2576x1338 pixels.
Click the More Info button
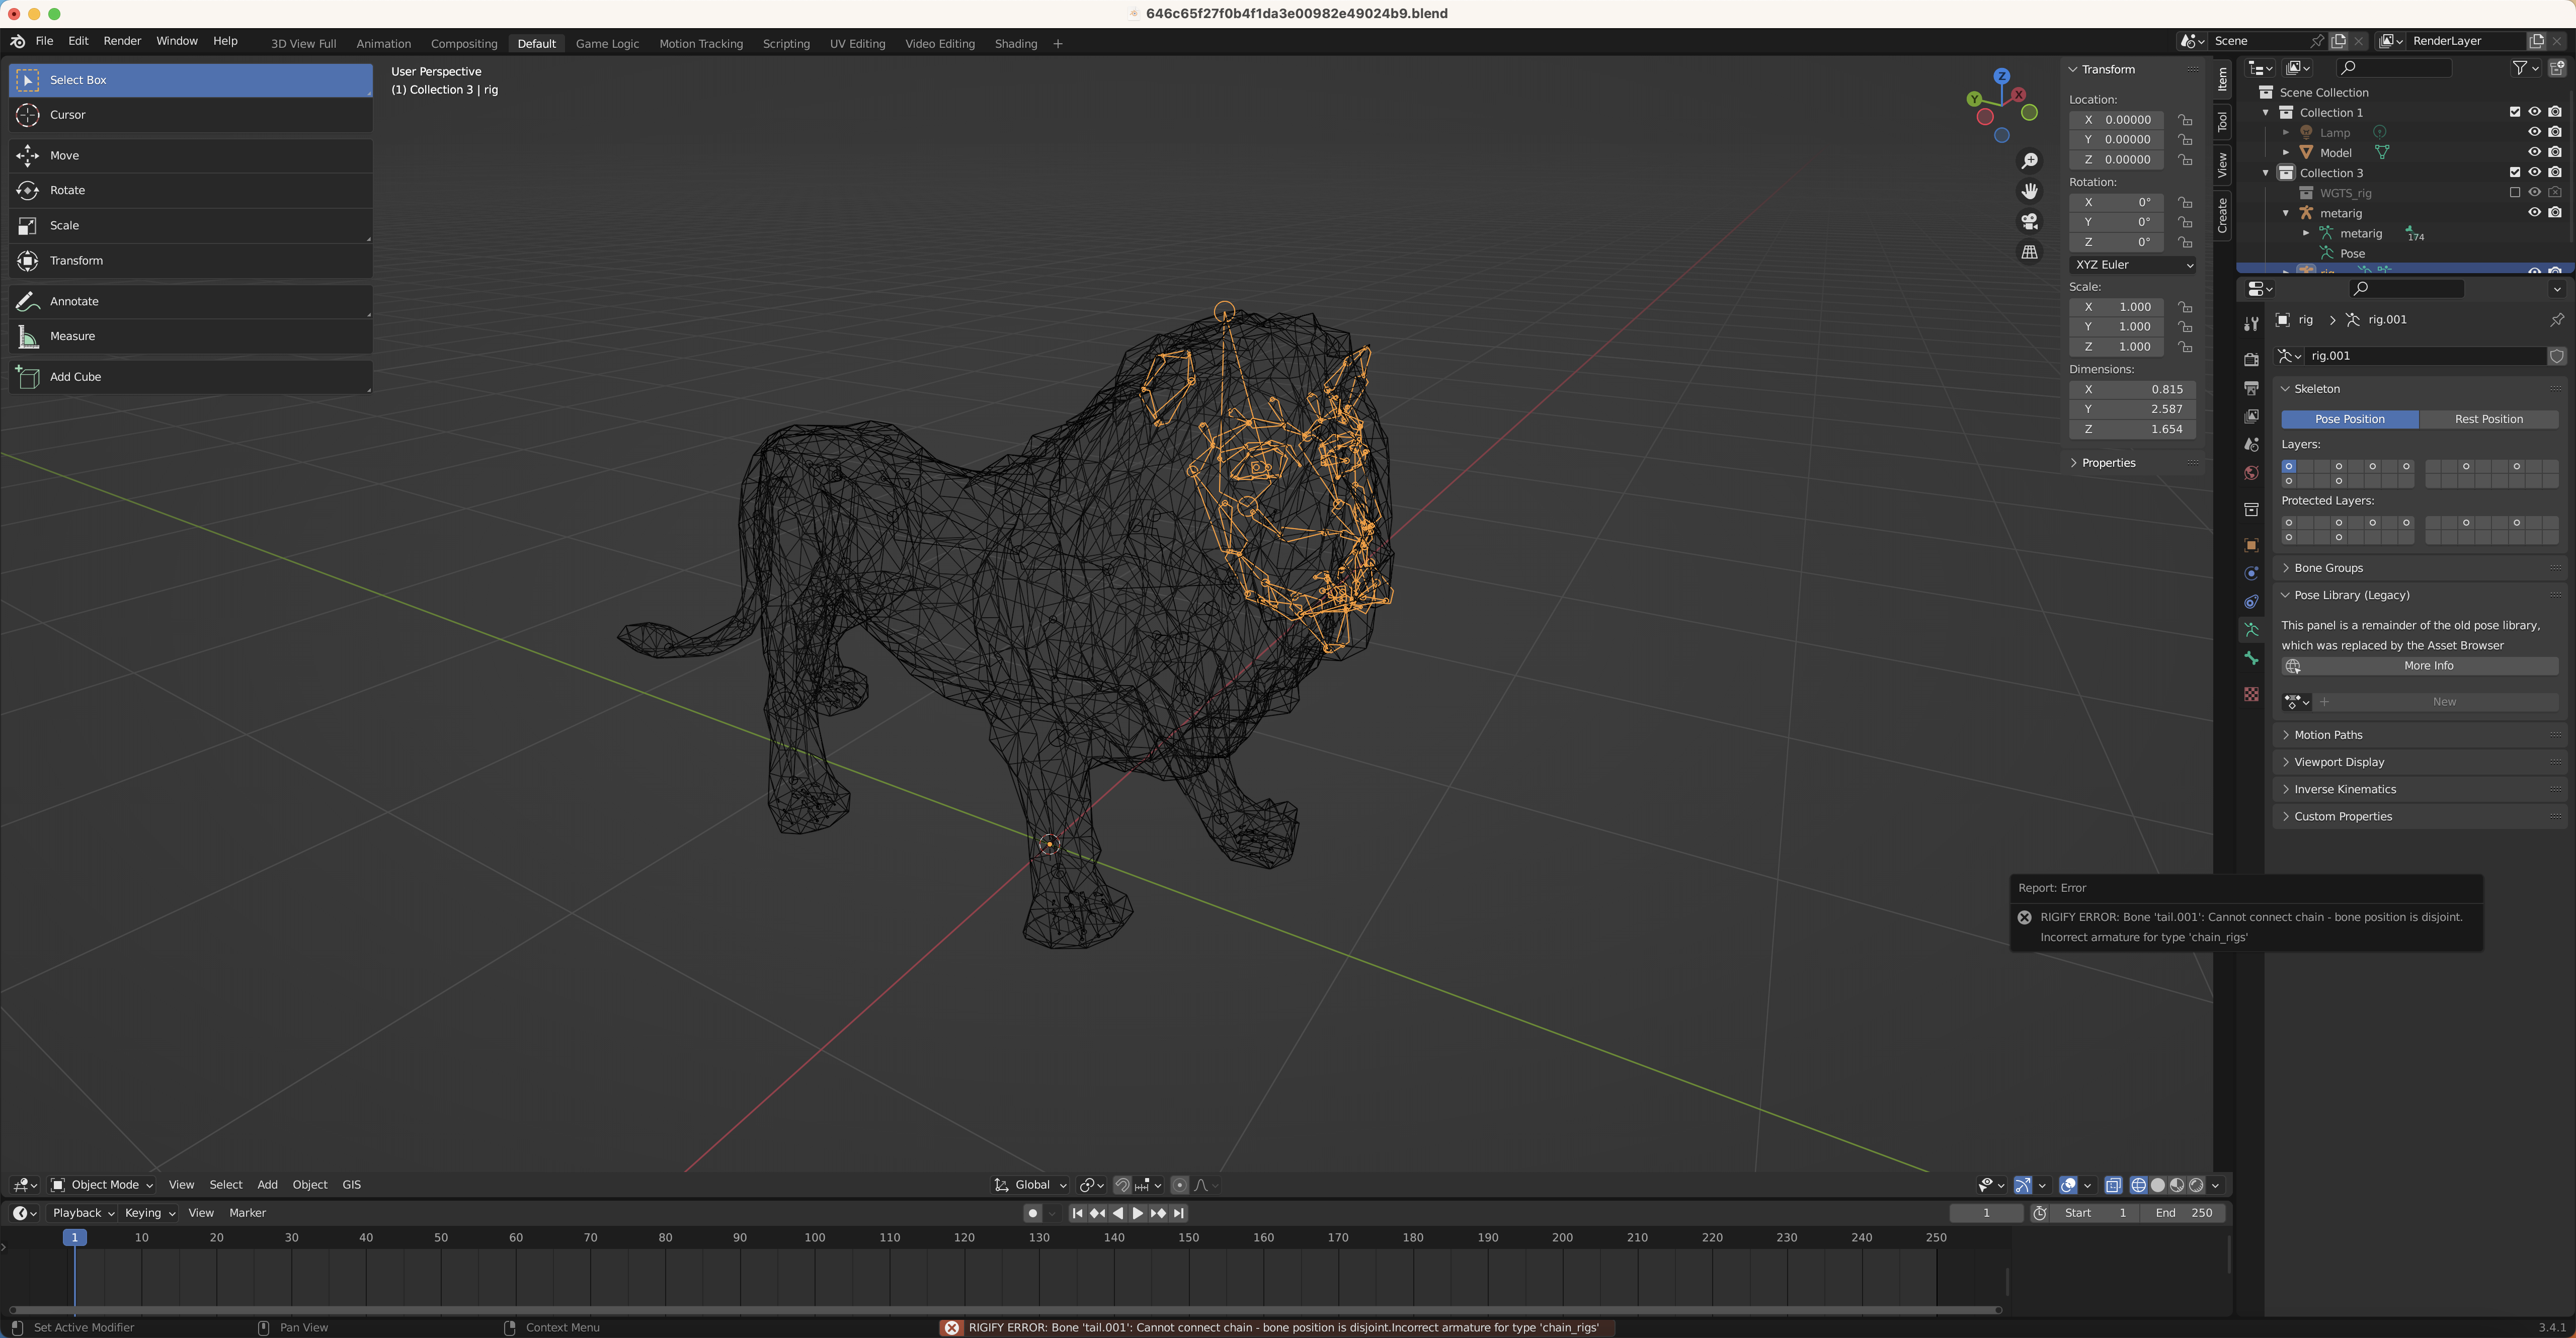coord(2420,666)
